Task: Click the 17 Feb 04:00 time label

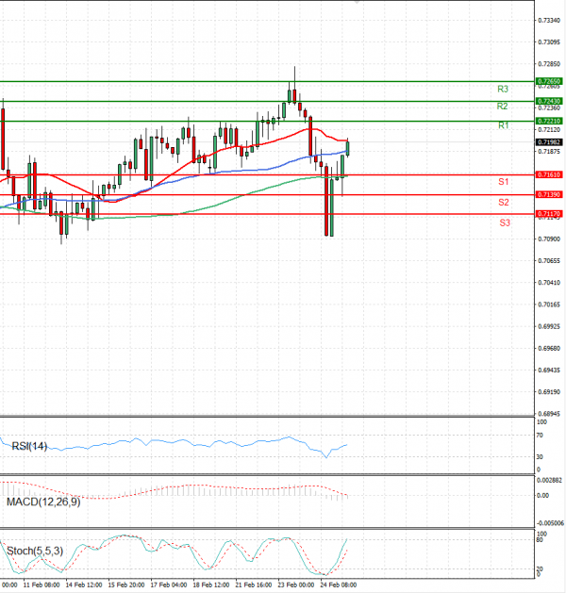Action: point(168,585)
